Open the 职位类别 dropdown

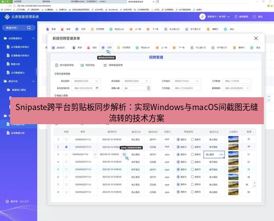[136, 81]
